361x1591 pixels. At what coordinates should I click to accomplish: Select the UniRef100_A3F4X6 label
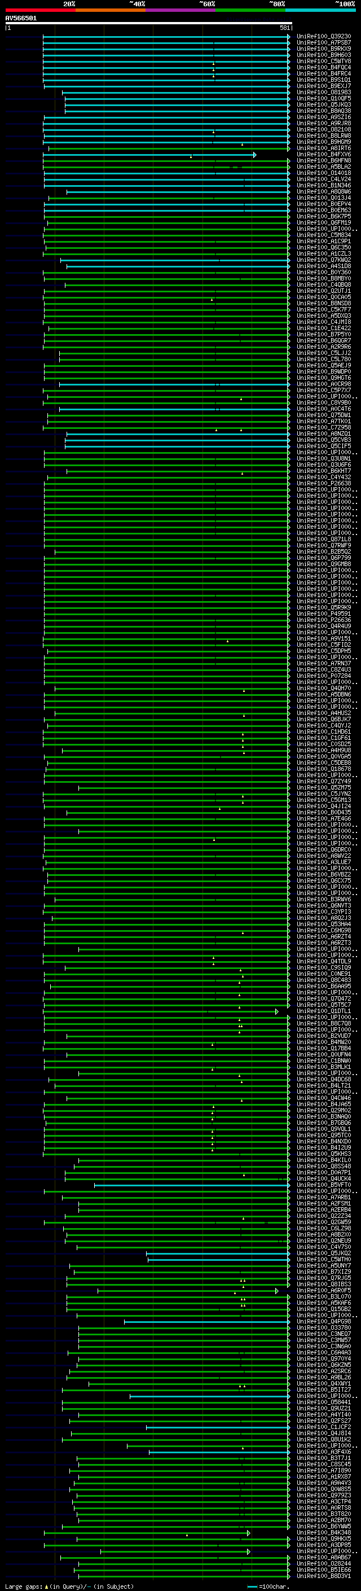point(324,1452)
